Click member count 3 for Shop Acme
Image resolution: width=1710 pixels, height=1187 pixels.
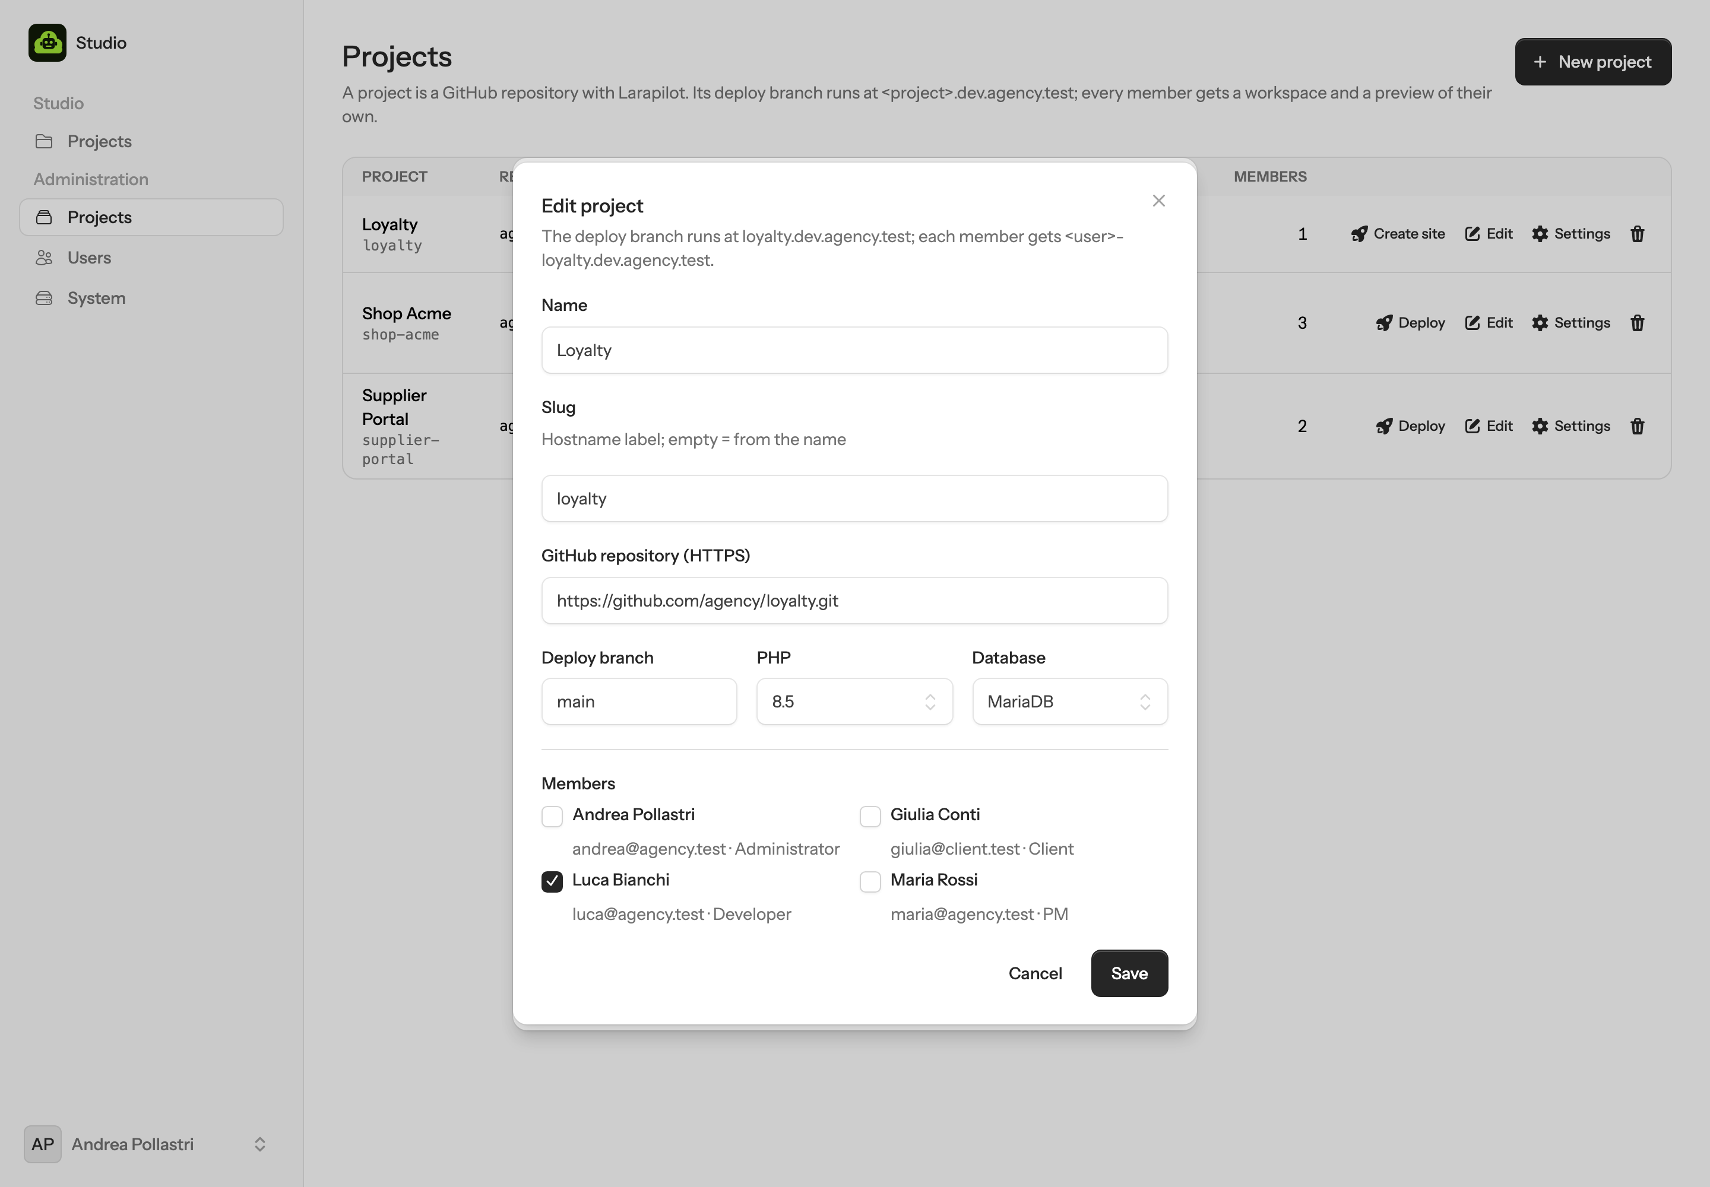pos(1301,323)
